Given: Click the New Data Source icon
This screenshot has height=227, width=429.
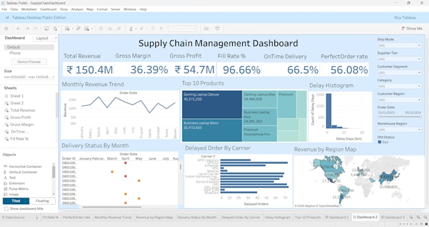Looking at the screenshot, I should (56, 28).
